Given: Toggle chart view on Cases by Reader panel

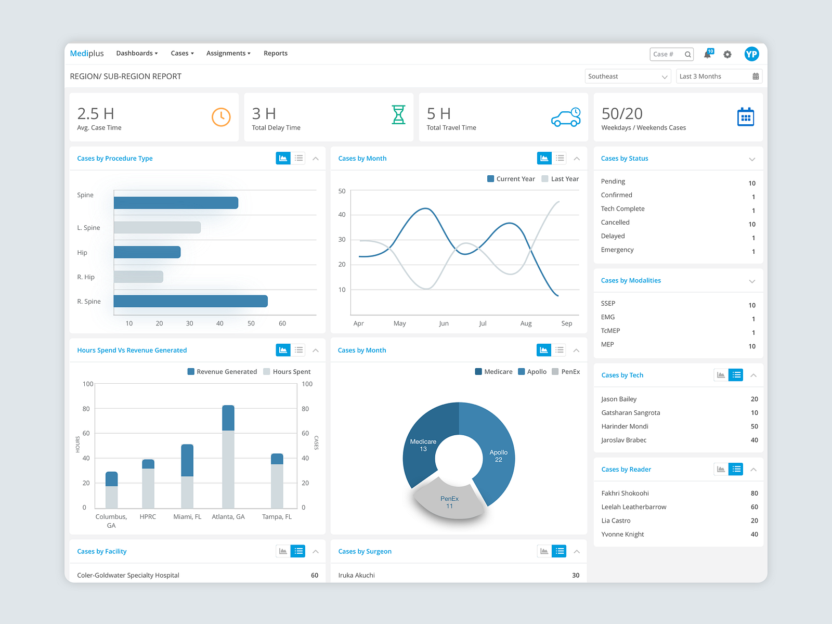Looking at the screenshot, I should pos(720,469).
